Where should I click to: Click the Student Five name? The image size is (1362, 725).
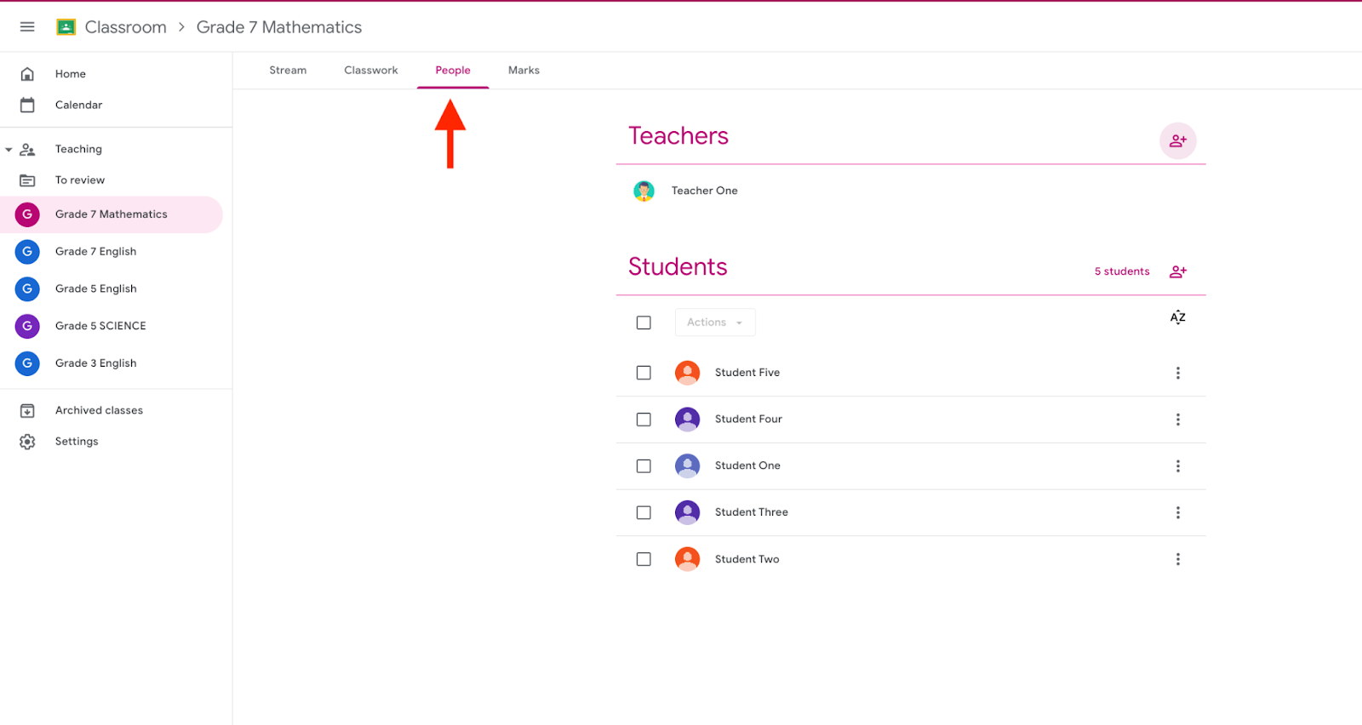coord(747,373)
